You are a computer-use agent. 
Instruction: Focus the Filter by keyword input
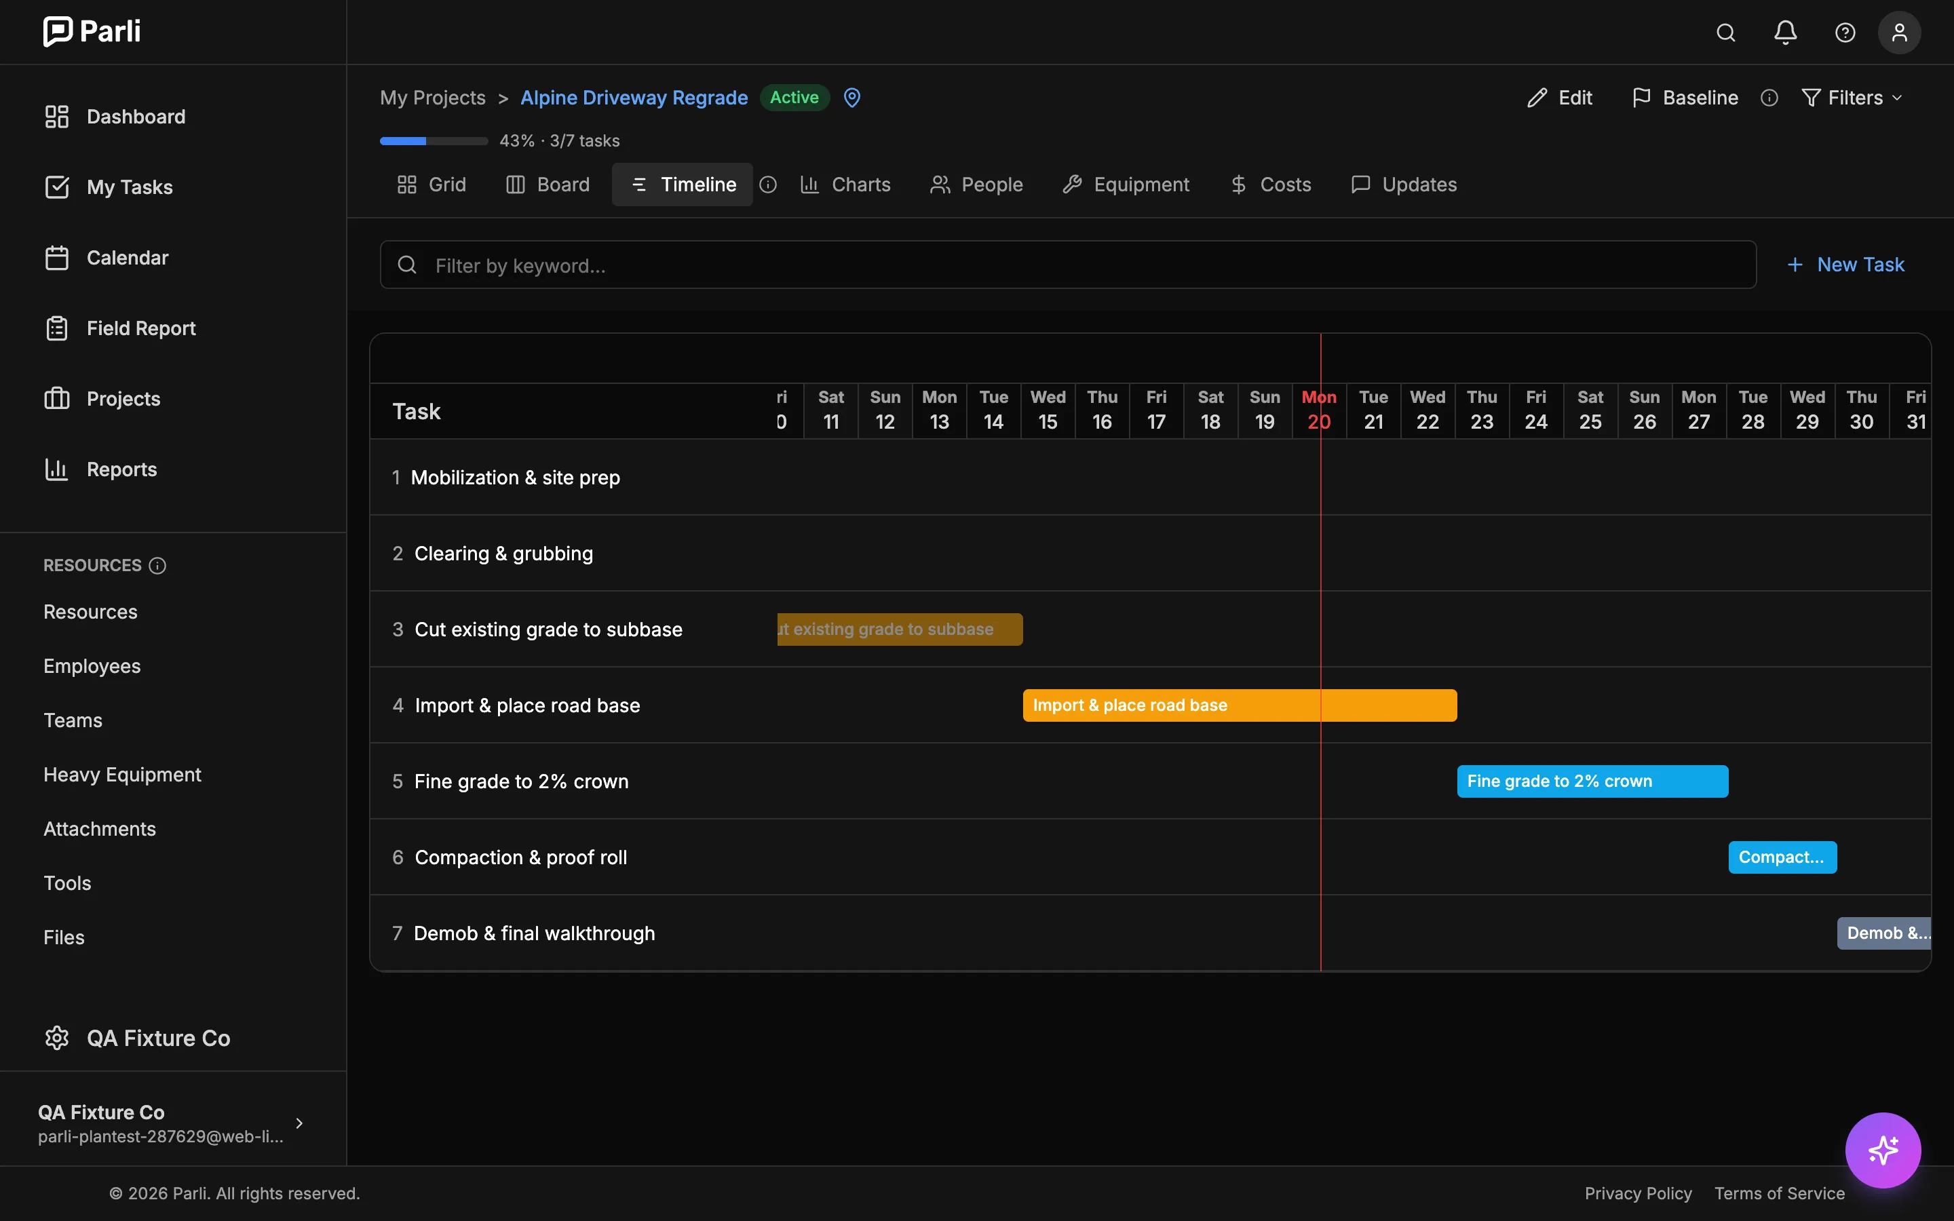coord(1067,265)
